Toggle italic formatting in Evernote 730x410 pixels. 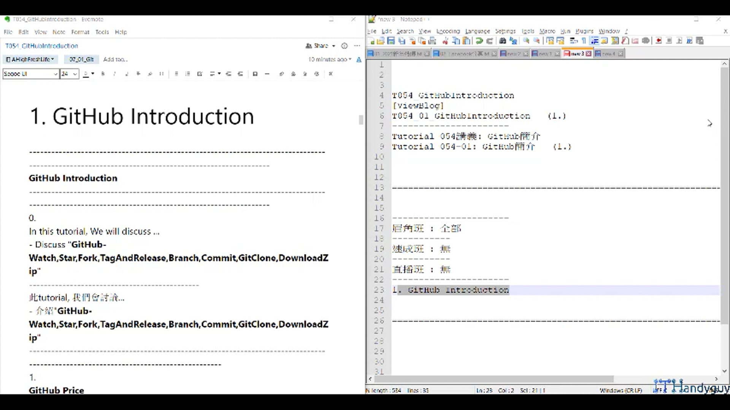point(114,74)
